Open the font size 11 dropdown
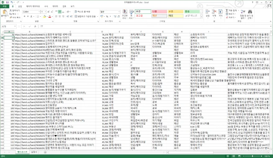Viewport: 273px width, 158px height. click(x=45, y=12)
